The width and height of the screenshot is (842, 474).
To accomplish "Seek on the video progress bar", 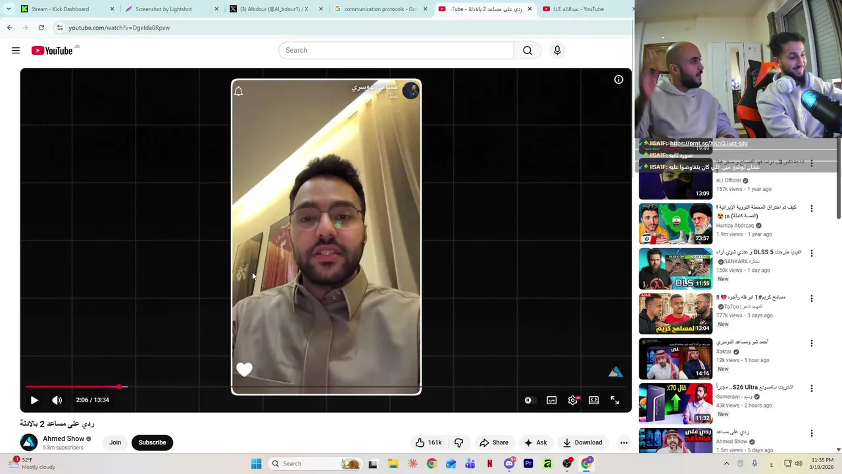I will point(326,387).
